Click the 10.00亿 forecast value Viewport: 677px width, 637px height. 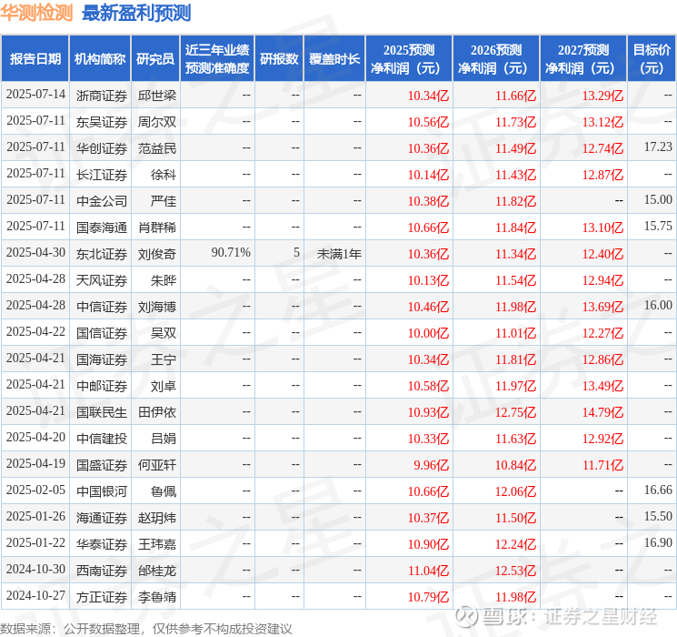(x=428, y=333)
